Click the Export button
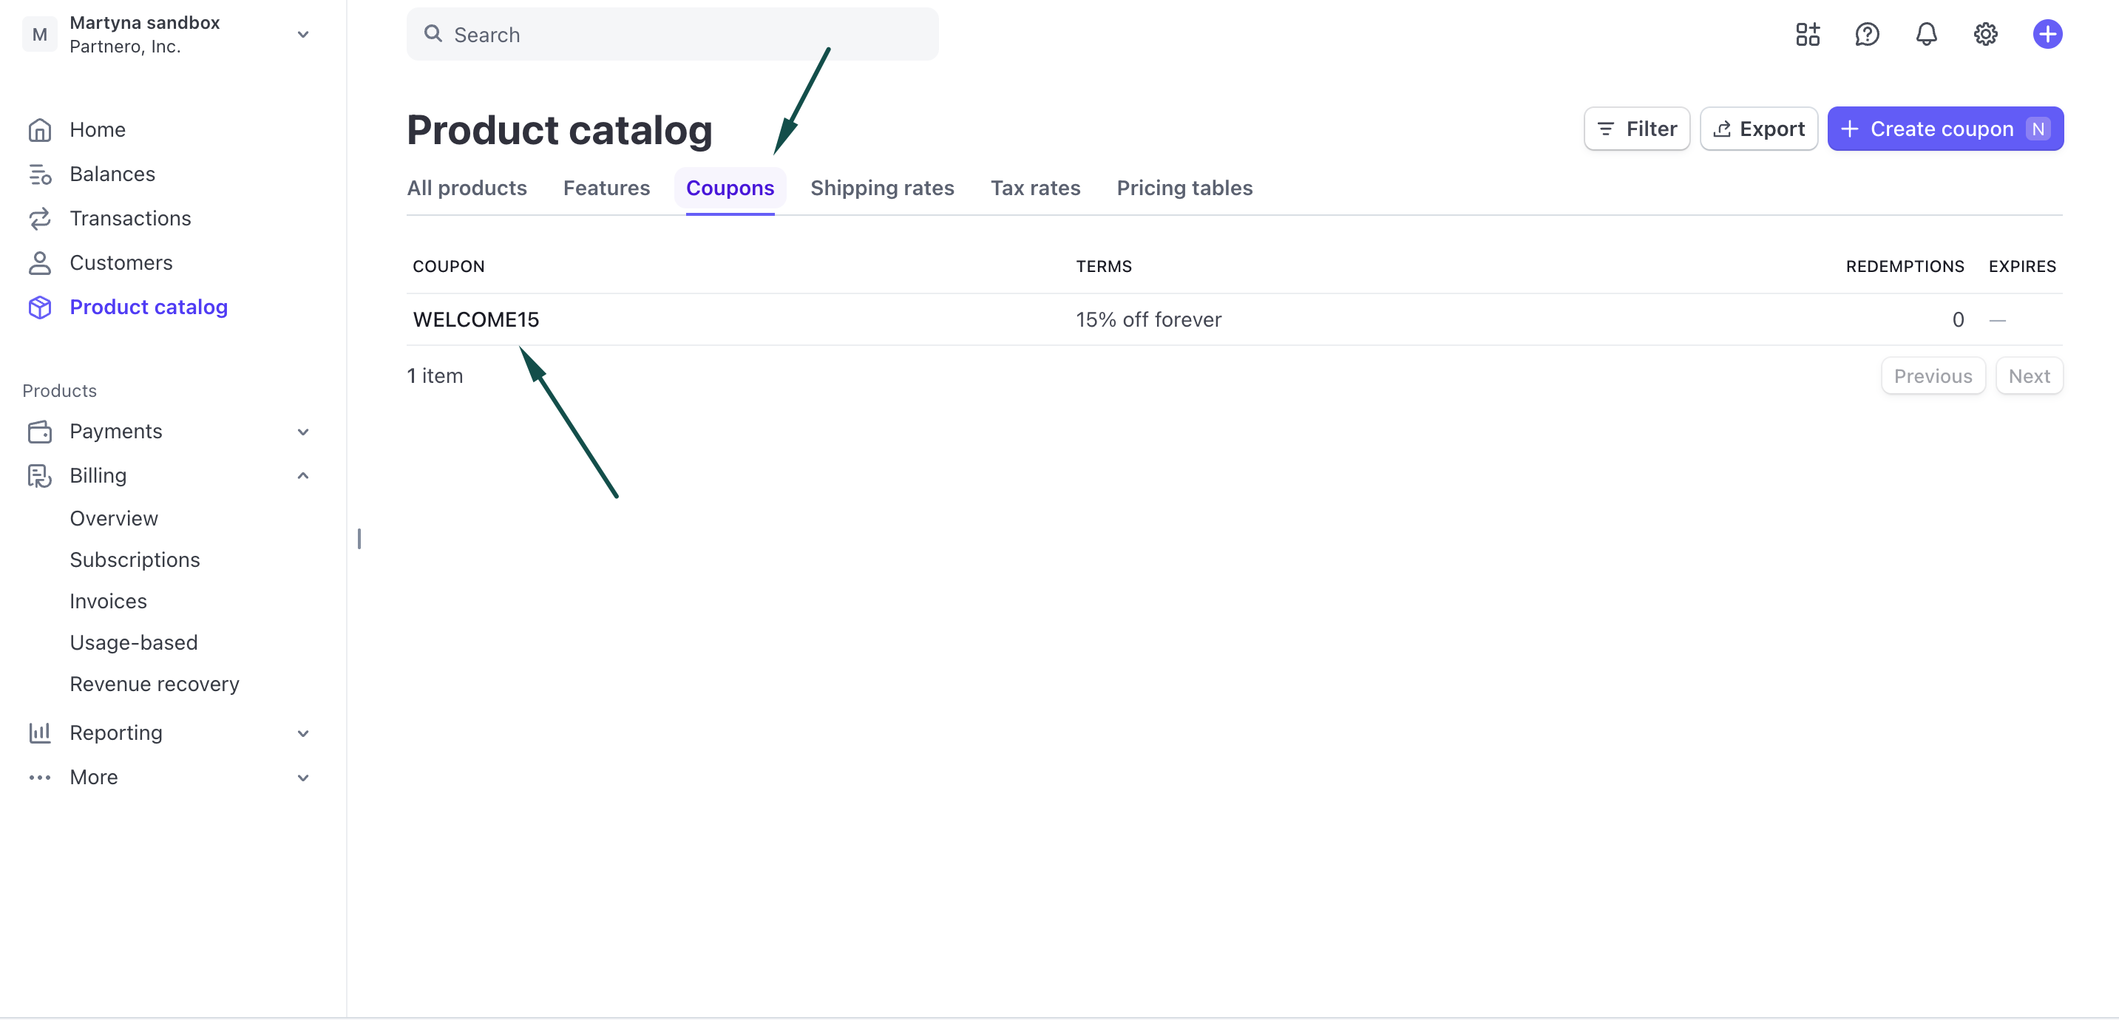 coord(1759,129)
